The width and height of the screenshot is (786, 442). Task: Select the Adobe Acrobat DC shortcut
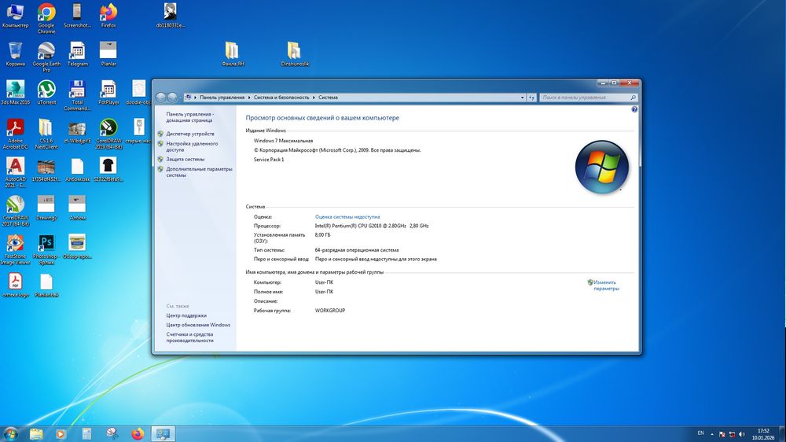15,128
